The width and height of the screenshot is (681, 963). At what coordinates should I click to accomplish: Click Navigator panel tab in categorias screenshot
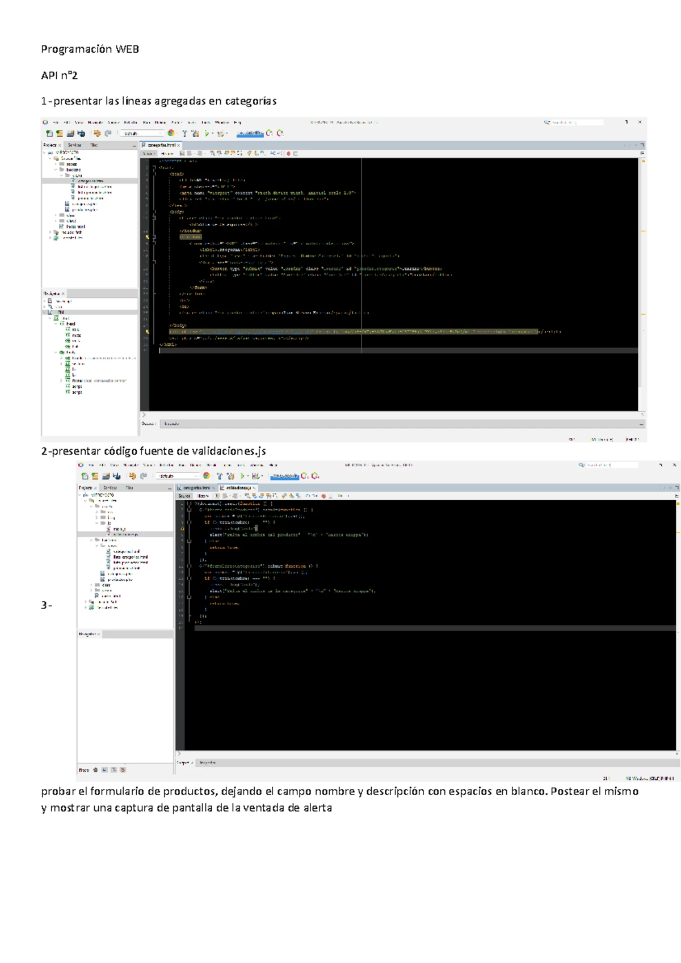[53, 294]
